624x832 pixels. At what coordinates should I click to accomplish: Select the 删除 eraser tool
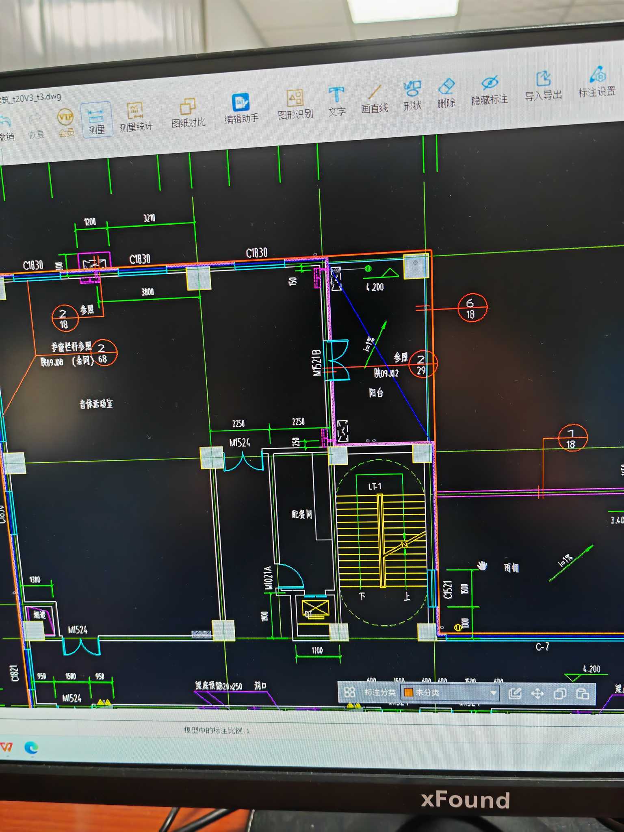446,93
